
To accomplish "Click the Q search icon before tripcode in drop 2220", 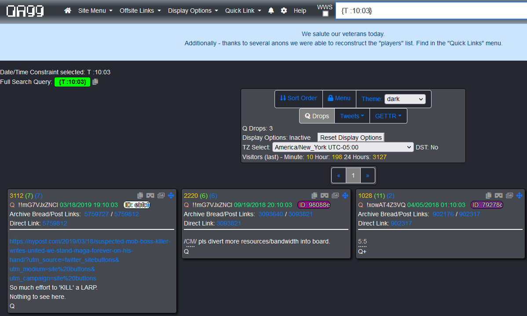I will (x=186, y=205).
